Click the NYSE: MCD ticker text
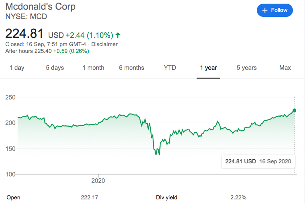Screen dimensions: 305x203 pyautogui.click(x=26, y=17)
